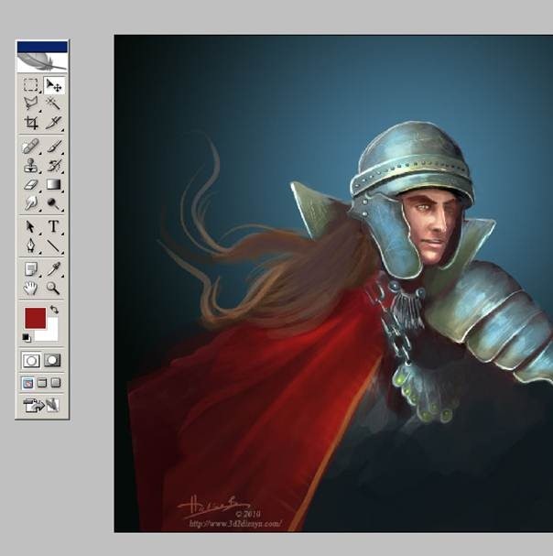Switch to Standard editing mode
This screenshot has width=553, height=556.
tap(31, 361)
